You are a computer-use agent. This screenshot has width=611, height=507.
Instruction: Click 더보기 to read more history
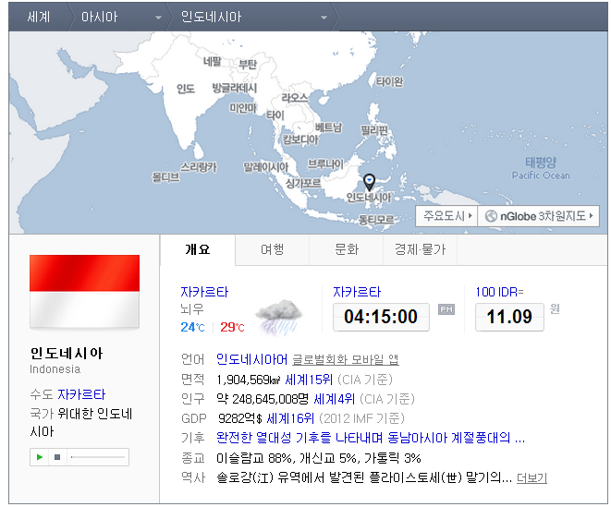coord(532,477)
